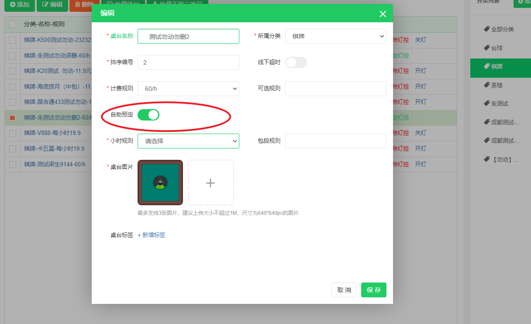The image size is (531, 324).
Task: Click the 添加 button with plus icon
Action: [20, 4]
